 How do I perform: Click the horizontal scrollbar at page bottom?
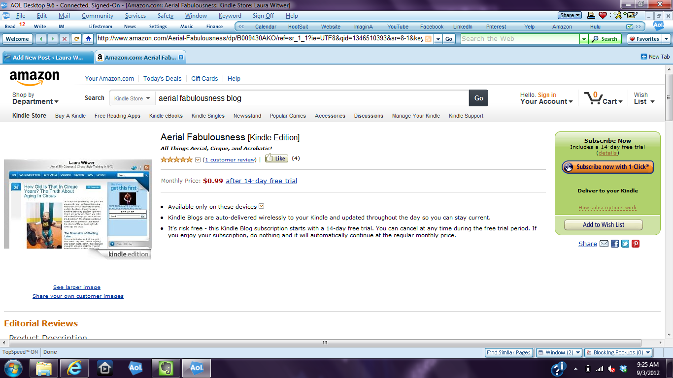(325, 343)
